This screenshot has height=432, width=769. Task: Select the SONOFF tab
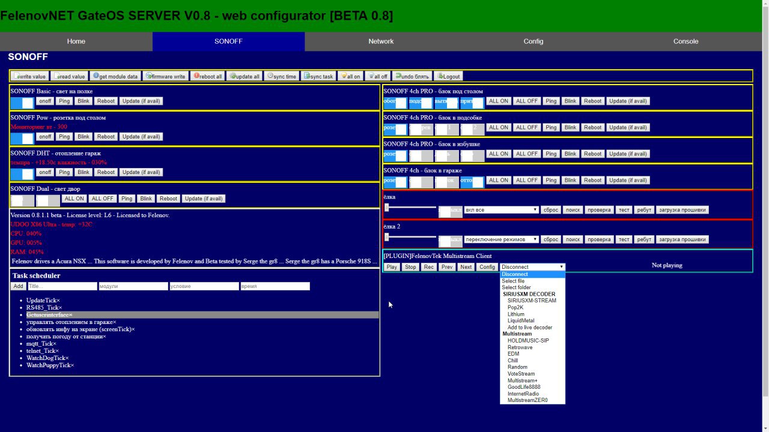tap(228, 41)
